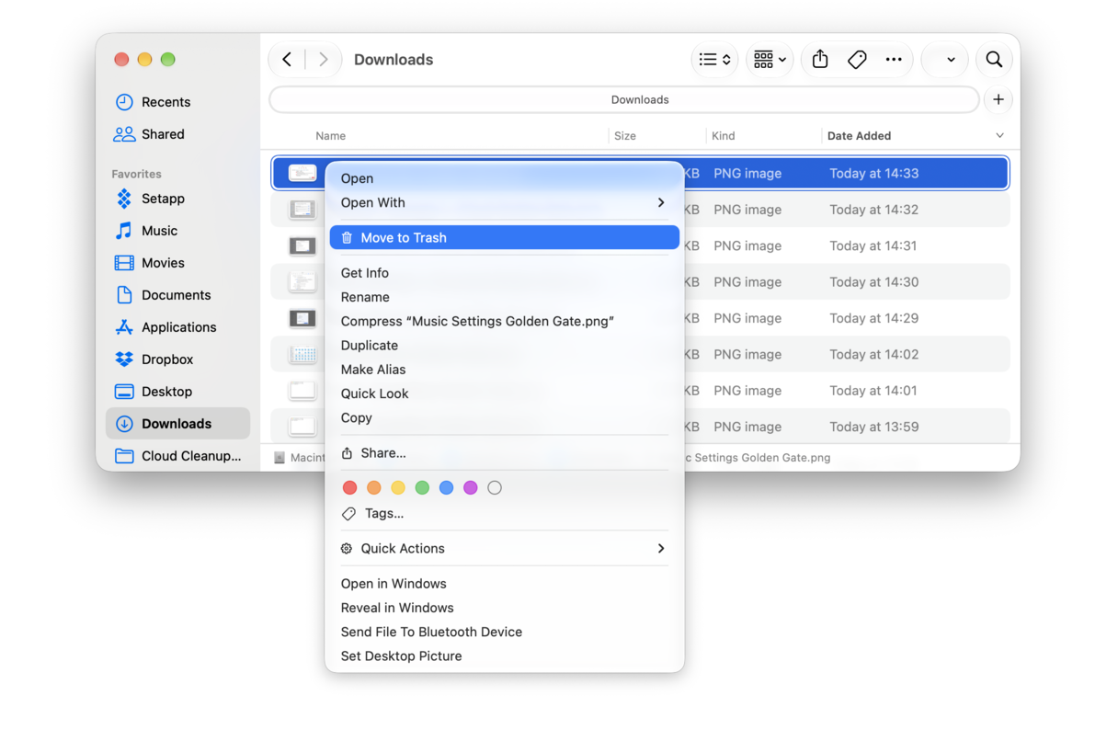Sort by the Size column header
This screenshot has width=1118, height=741.
click(625, 136)
